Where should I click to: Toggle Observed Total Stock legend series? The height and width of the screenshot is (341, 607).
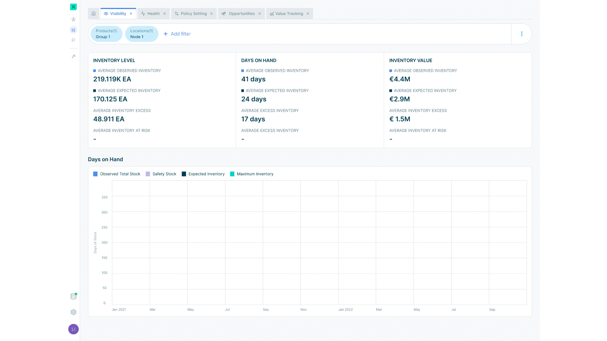tap(117, 174)
